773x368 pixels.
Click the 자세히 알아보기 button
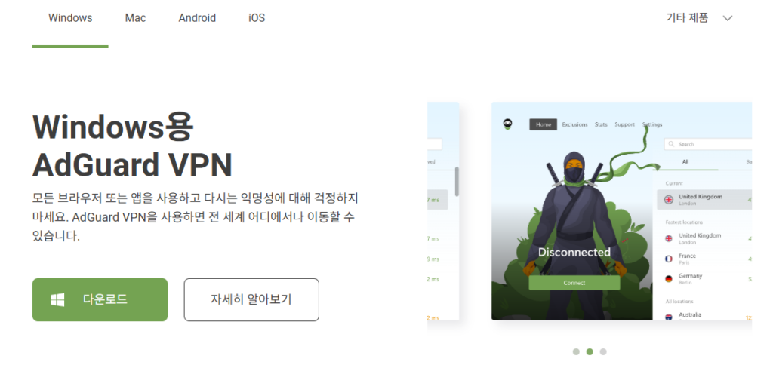click(251, 299)
